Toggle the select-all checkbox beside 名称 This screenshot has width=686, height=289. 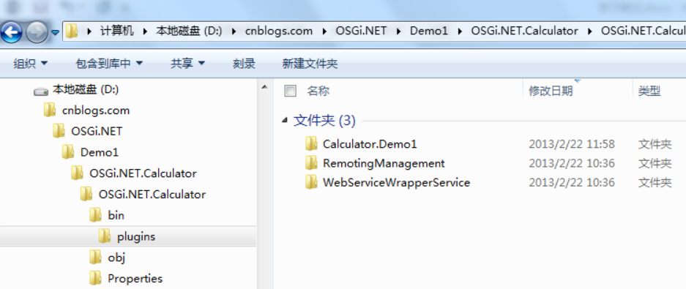[290, 91]
